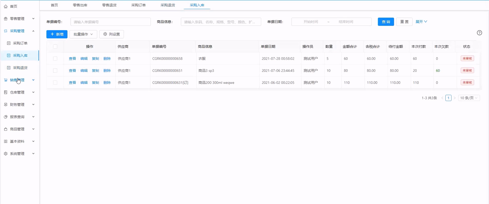Switch to the 采购订单 tab
The image size is (489, 204).
tap(138, 5)
